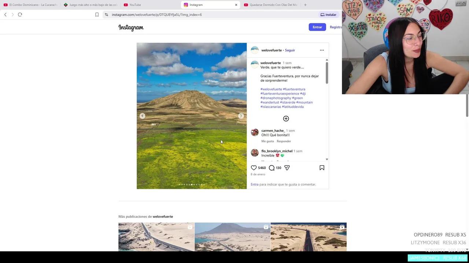Open the middle volcano beach thumbnail
Viewport: 469px width, 263px height.
tap(232, 237)
